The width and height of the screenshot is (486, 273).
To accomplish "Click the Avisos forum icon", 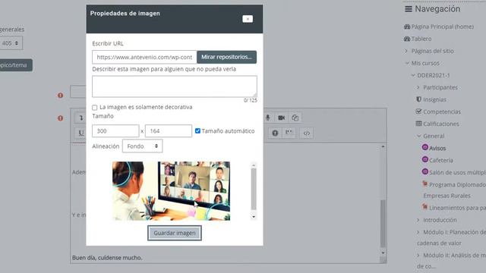I will tap(425, 147).
